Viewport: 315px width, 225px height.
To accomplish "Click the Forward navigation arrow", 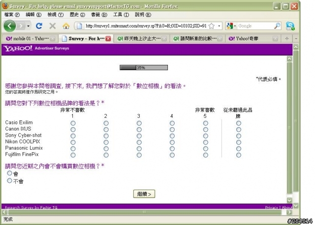I will [21, 26].
